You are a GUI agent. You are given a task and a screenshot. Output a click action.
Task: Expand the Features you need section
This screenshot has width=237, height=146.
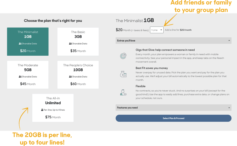(174, 108)
